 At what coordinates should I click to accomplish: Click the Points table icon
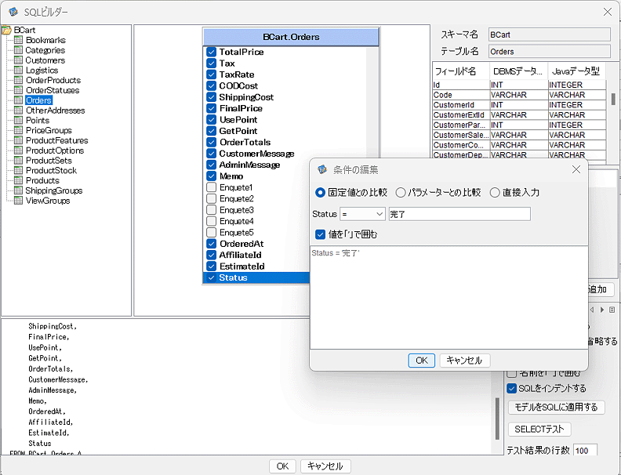pyautogui.click(x=18, y=120)
